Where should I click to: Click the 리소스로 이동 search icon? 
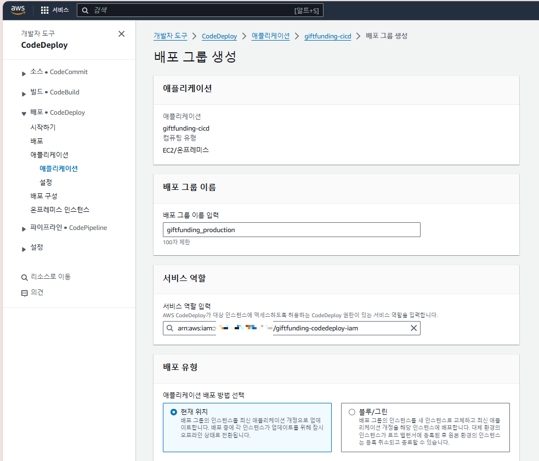click(25, 277)
